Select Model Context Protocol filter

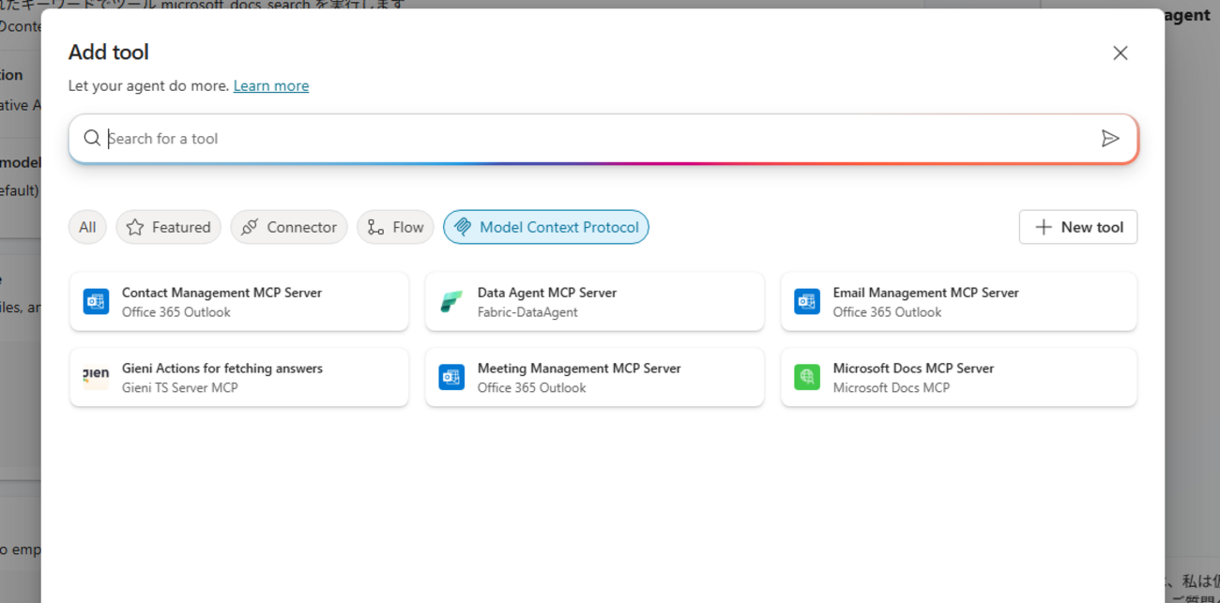click(x=545, y=227)
